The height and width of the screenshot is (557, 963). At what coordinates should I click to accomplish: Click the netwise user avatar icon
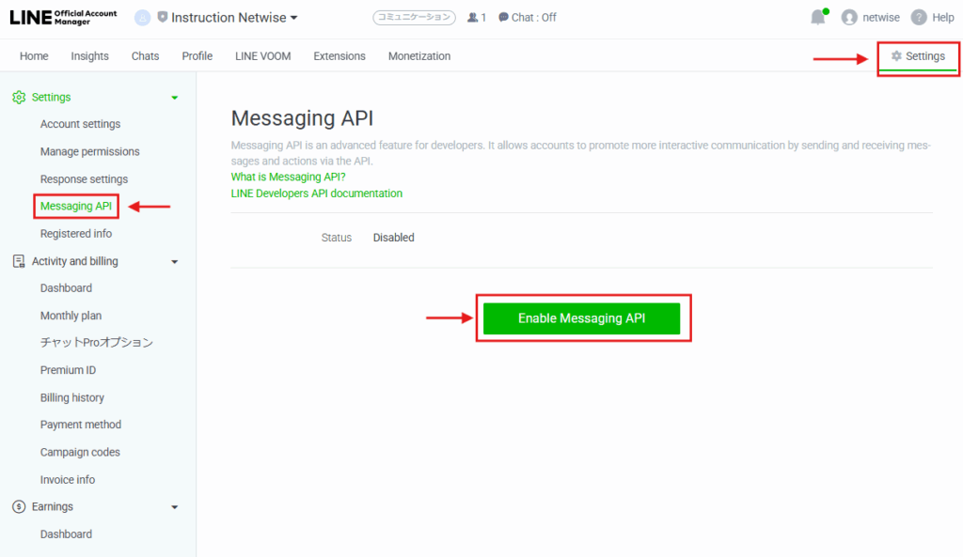850,18
